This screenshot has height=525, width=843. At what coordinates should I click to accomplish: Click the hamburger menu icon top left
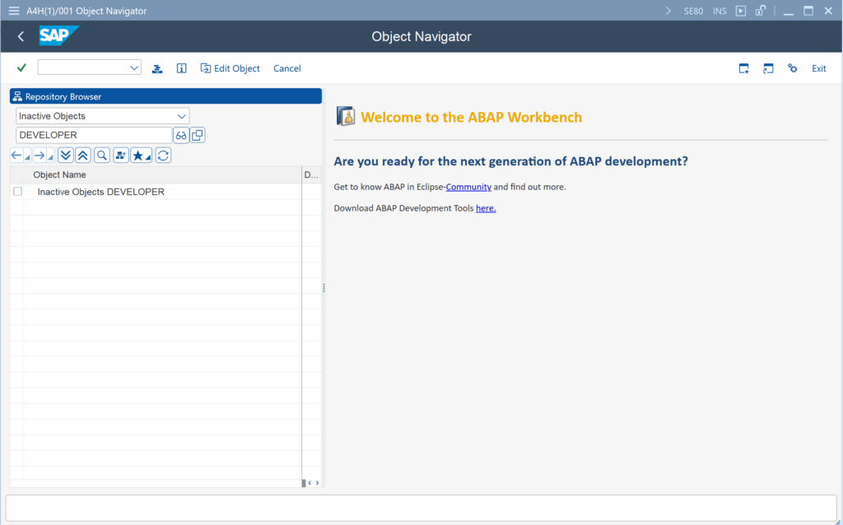(x=13, y=10)
